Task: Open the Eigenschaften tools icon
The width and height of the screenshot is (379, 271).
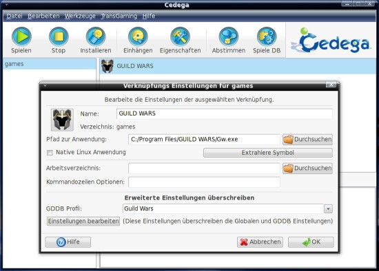Action: pos(180,36)
